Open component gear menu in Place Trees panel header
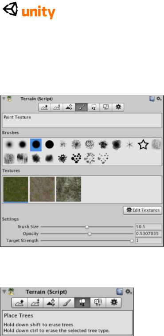 point(129,292)
